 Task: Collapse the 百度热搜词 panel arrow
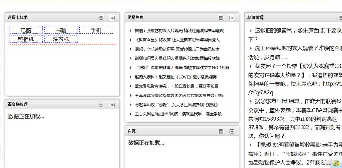point(112,105)
